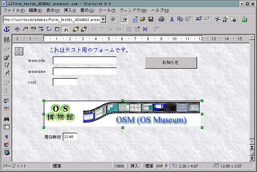The width and height of the screenshot is (257, 172).
Task: Toggle nonprinting characters paragraph icon
Action: click(7, 137)
